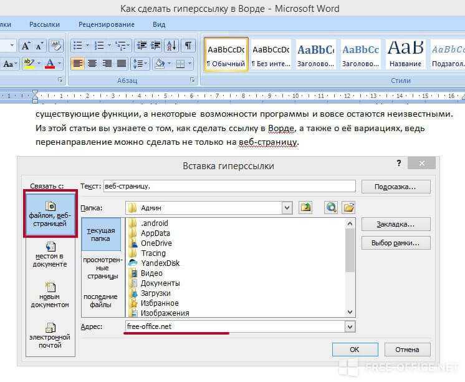Open the Paragraph dialog launcher

(193, 80)
